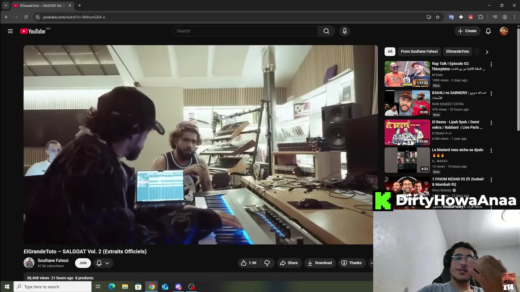This screenshot has height=292, width=520.
Task: Open Rap Talk Episode 02 video title
Action: 458,67
